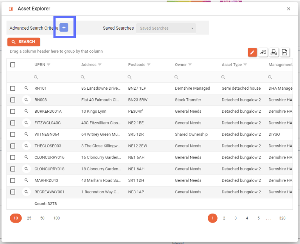Click the printer icon above the grid
Viewport: 300px width, 244px height.
tap(274, 52)
